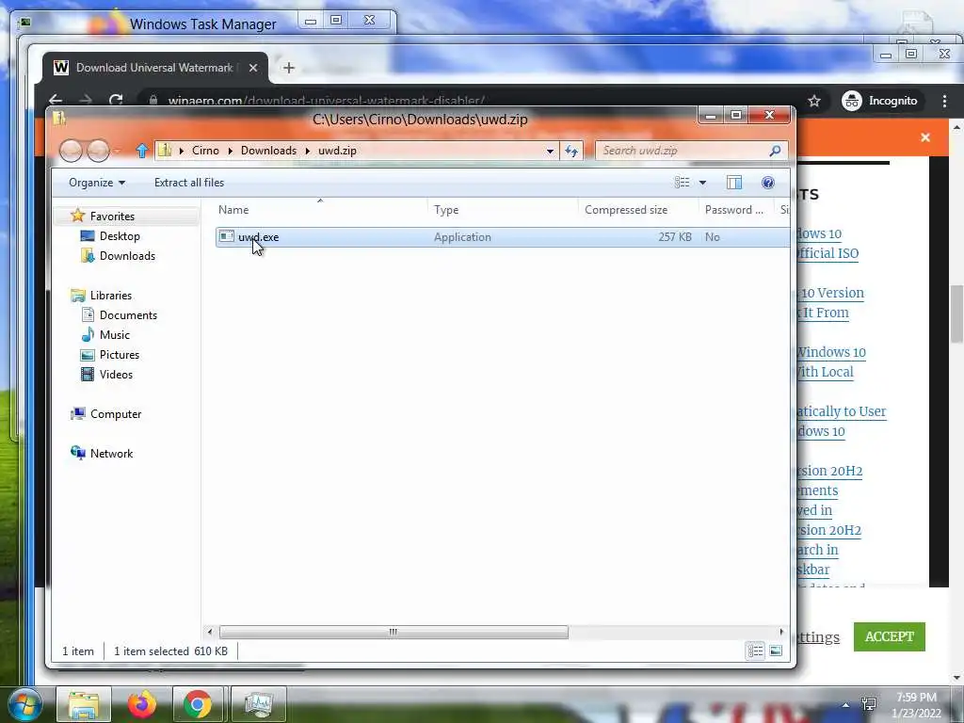
Task: Show hidden system tray icons
Action: [x=846, y=706]
